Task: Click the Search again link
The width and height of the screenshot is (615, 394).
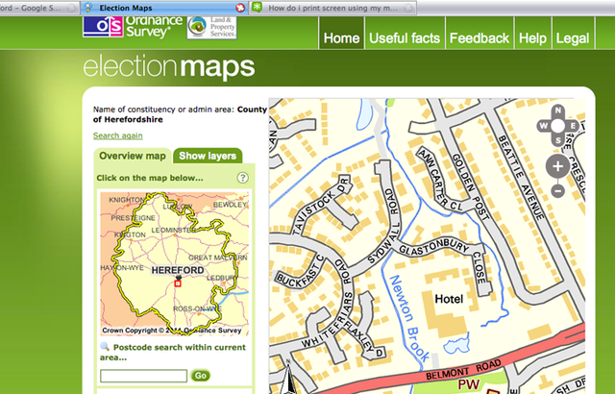Action: 118,135
